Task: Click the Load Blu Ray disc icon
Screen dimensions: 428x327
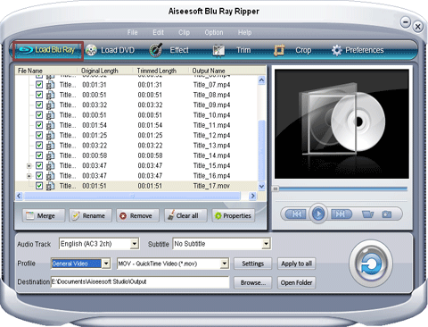Action: tap(25, 50)
